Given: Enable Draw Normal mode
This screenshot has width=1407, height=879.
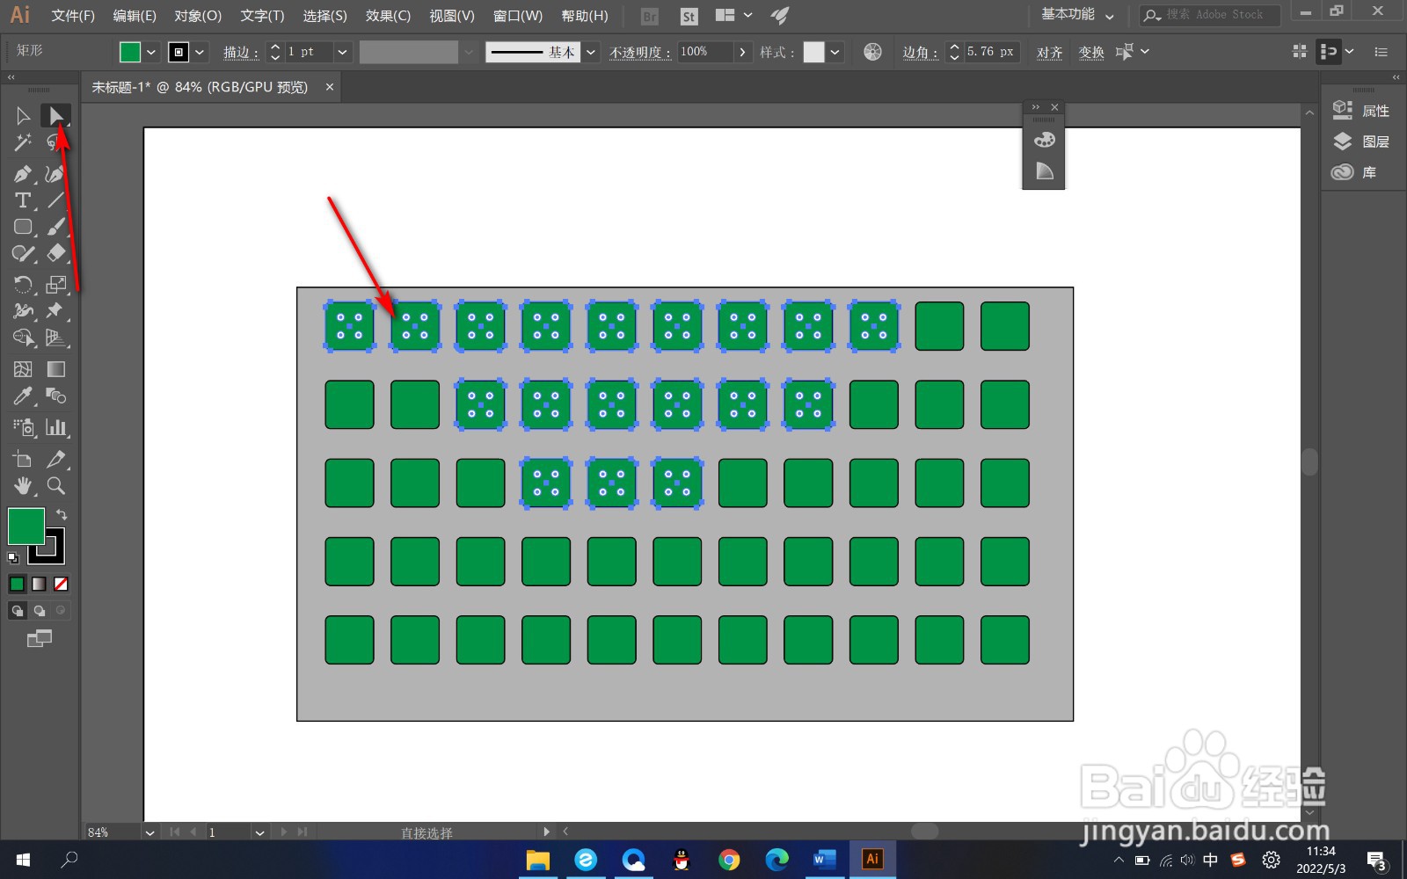Looking at the screenshot, I should (17, 610).
